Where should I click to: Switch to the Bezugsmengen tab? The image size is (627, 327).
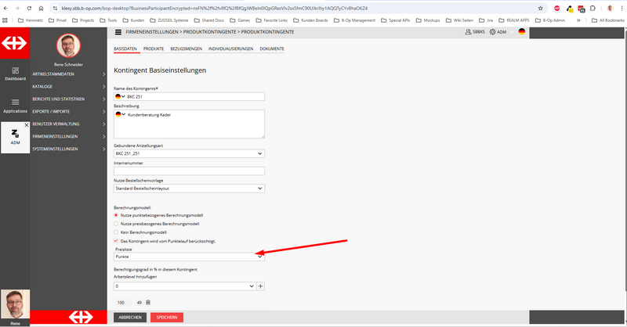pos(186,49)
